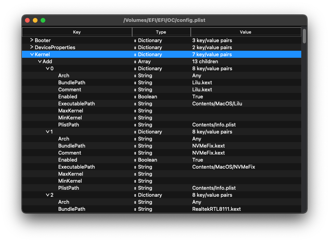Click the vertical scrollbar thumb

(304, 36)
